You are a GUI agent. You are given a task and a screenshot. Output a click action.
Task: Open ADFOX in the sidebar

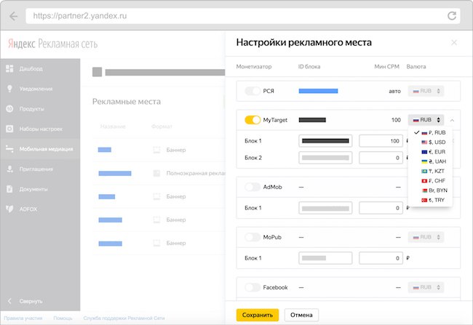[x=40, y=209]
